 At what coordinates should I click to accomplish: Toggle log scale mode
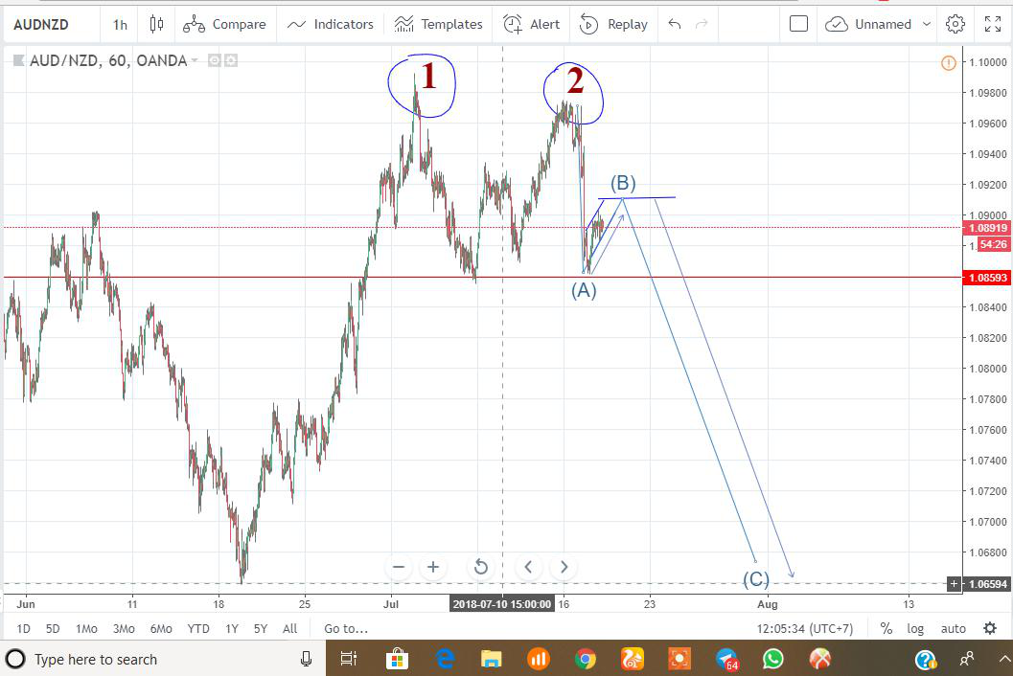[915, 628]
